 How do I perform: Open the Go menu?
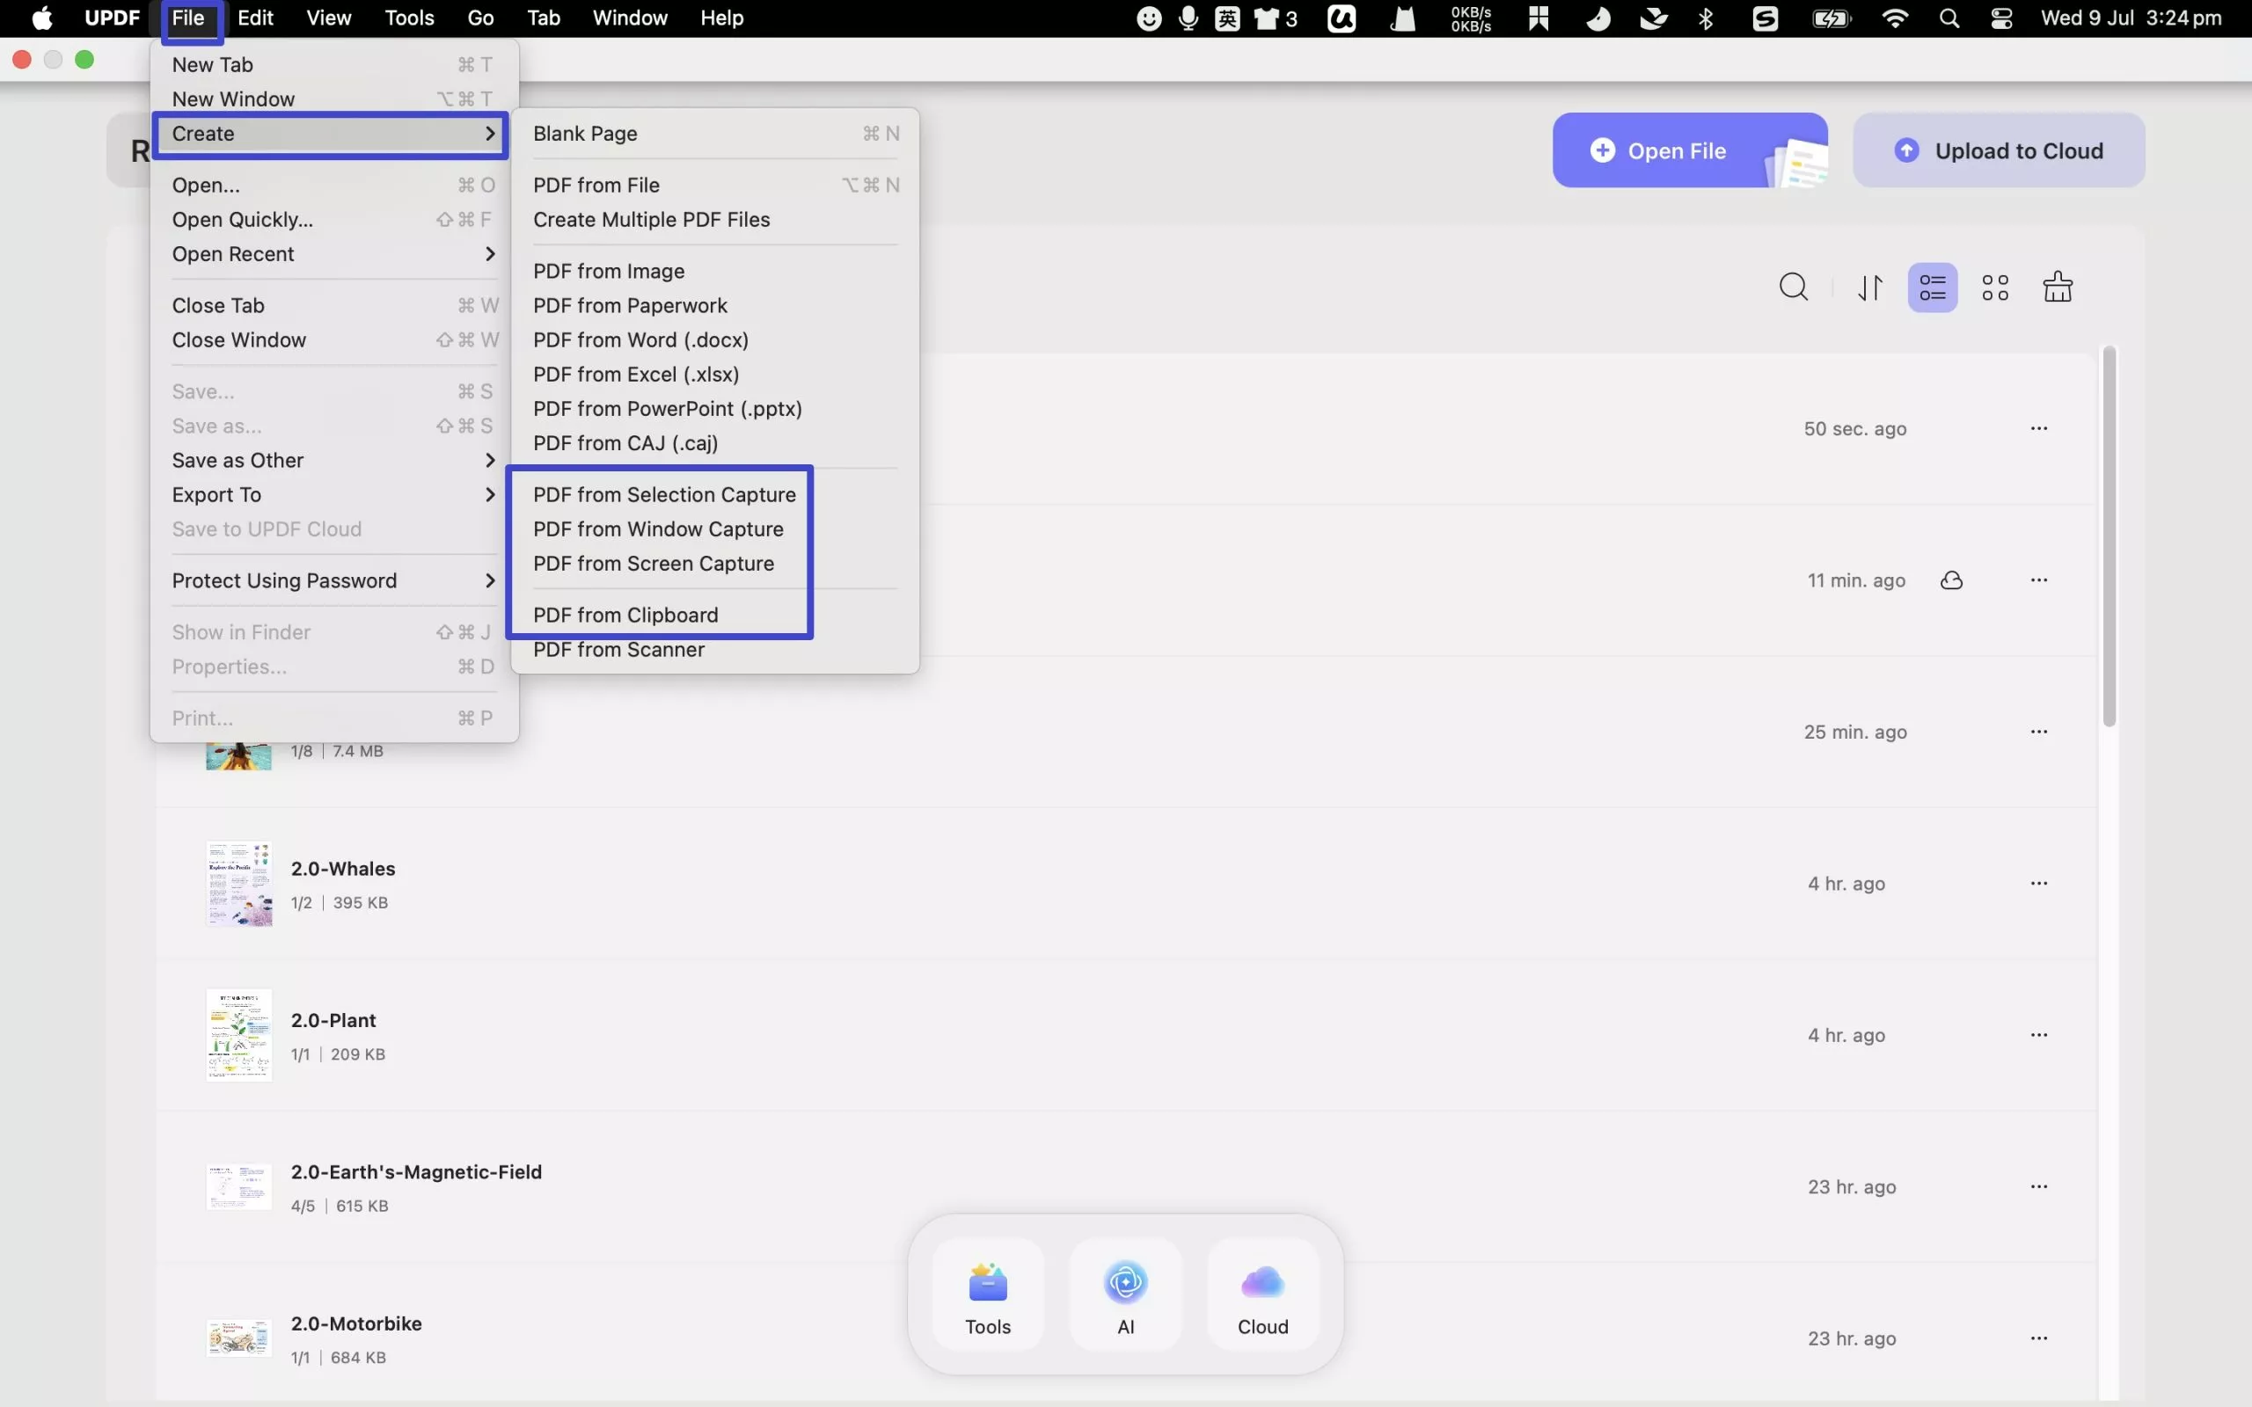(480, 18)
